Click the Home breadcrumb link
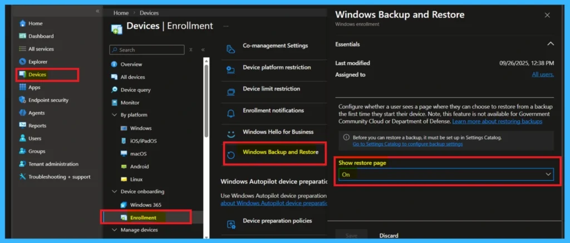The height and width of the screenshot is (243, 570). click(121, 13)
